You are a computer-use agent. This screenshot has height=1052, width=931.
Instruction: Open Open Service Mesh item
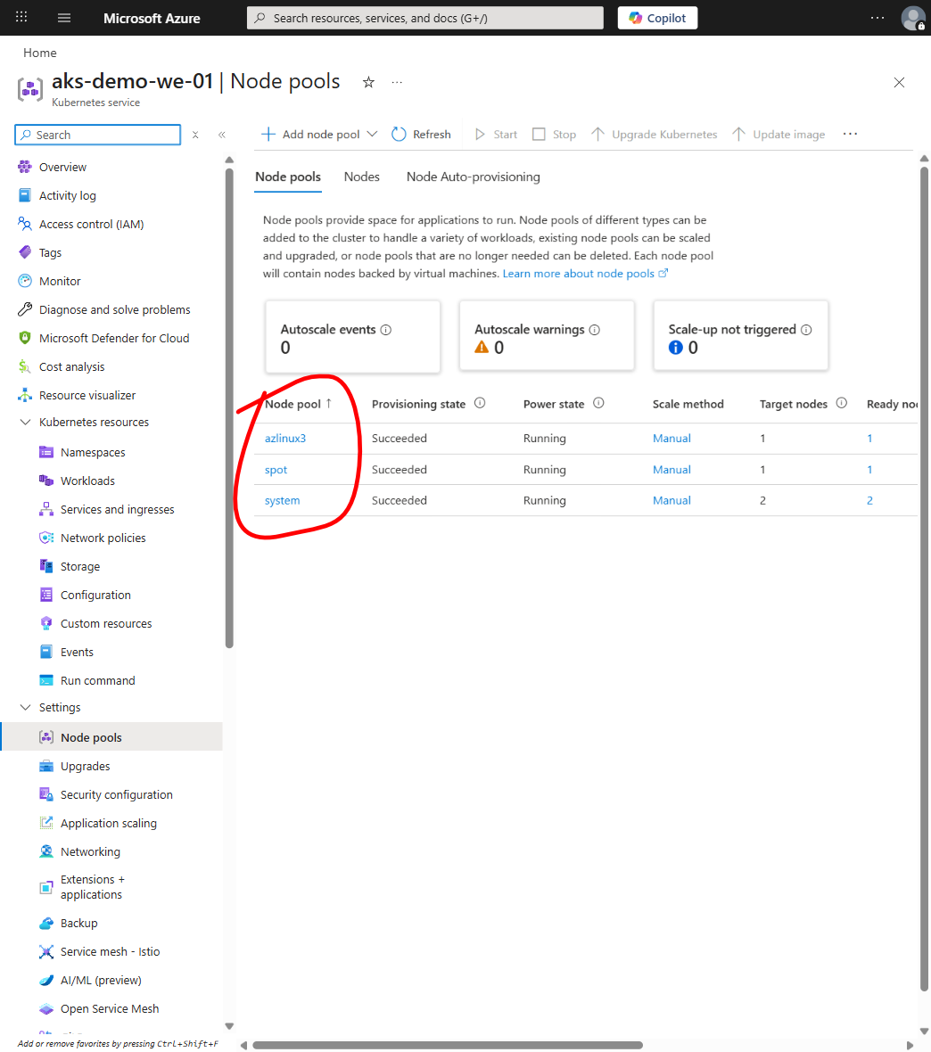pyautogui.click(x=110, y=1009)
